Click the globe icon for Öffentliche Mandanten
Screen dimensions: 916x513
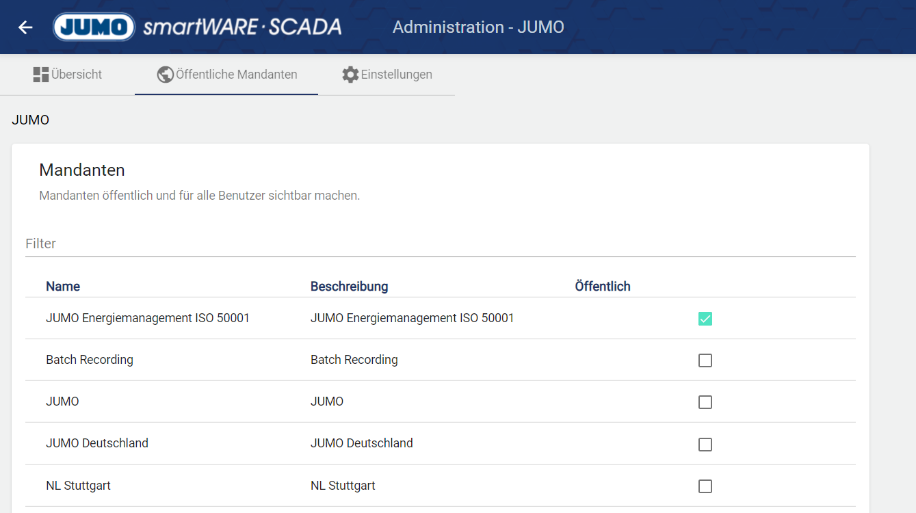click(165, 75)
